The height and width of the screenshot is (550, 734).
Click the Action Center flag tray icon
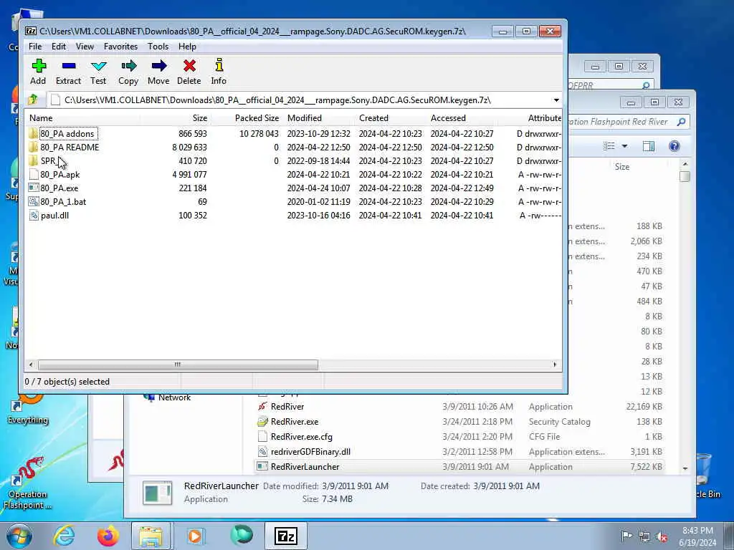(x=626, y=536)
